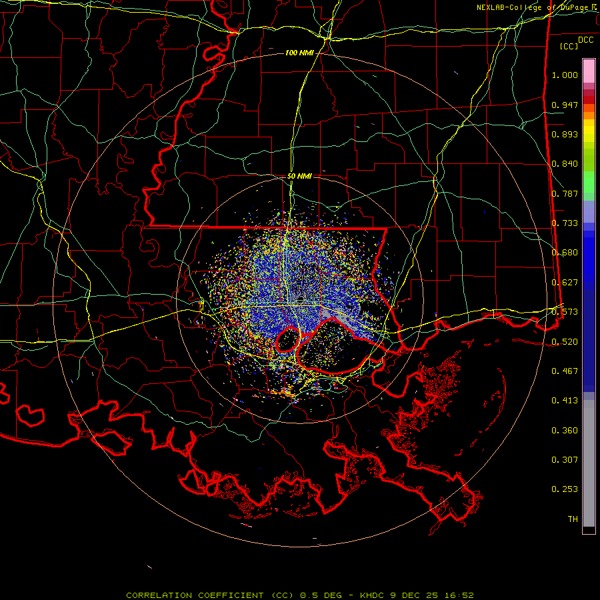The width and height of the screenshot is (600, 600).
Task: Click the [CC] legend heading
Action: [569, 46]
